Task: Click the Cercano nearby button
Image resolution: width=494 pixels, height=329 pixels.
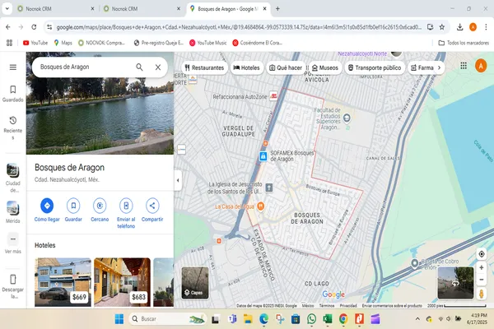Action: click(100, 210)
